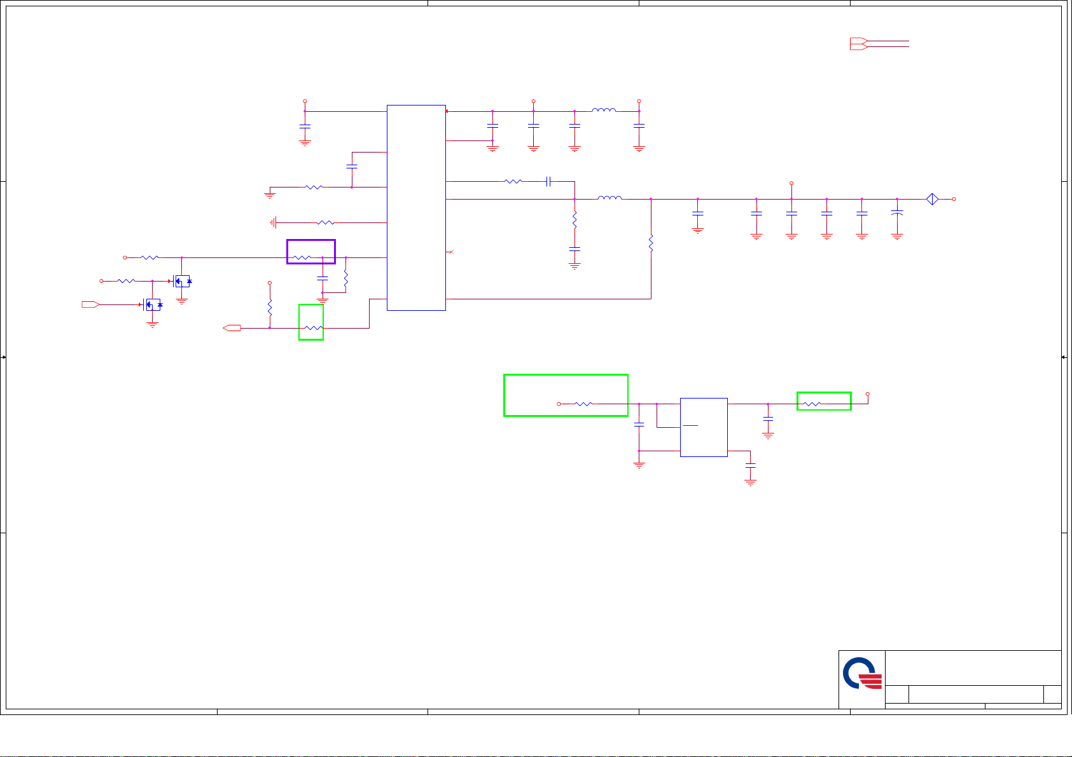Viewport: 1072px width, 757px height.
Task: Select the large tall IC rectangle symbol
Action: click(416, 208)
